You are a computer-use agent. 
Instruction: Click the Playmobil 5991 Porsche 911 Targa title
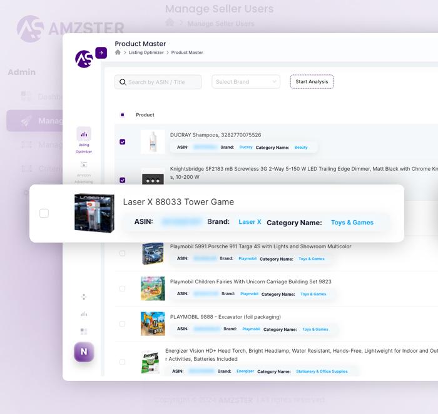pos(261,246)
